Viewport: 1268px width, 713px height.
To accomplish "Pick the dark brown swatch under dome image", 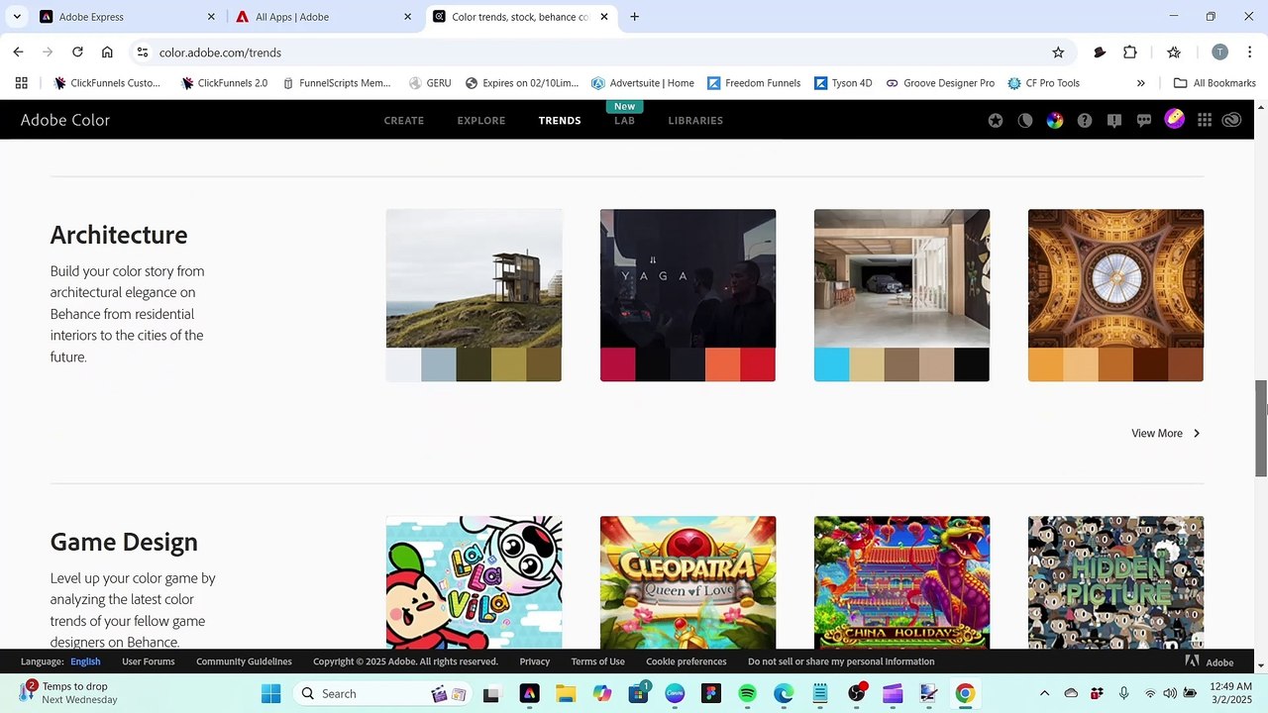I will [x=1150, y=364].
